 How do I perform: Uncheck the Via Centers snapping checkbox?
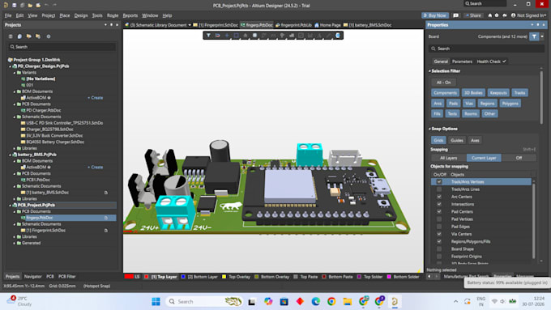(439, 234)
